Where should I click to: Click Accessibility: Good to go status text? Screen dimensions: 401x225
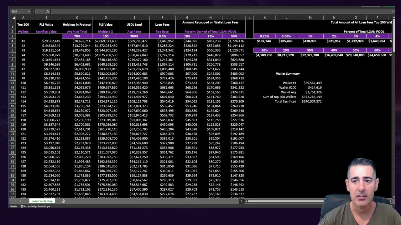tap(37, 206)
